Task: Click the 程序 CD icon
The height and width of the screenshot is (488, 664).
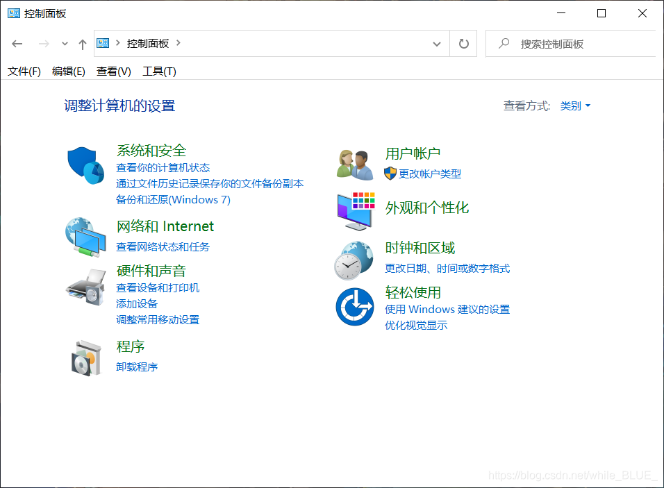Action: pyautogui.click(x=85, y=357)
